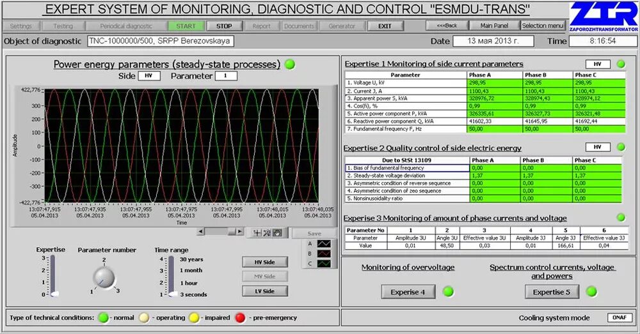Click the green START button
This screenshot has height=334, width=640.
click(186, 26)
